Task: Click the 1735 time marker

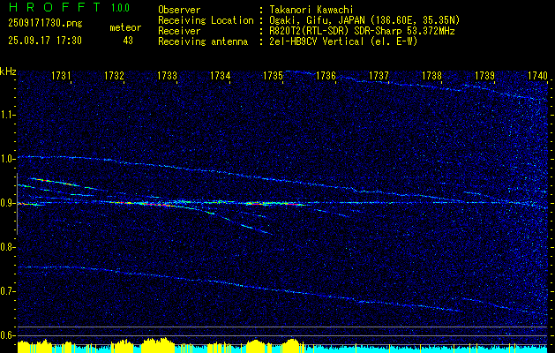Action: click(x=273, y=75)
